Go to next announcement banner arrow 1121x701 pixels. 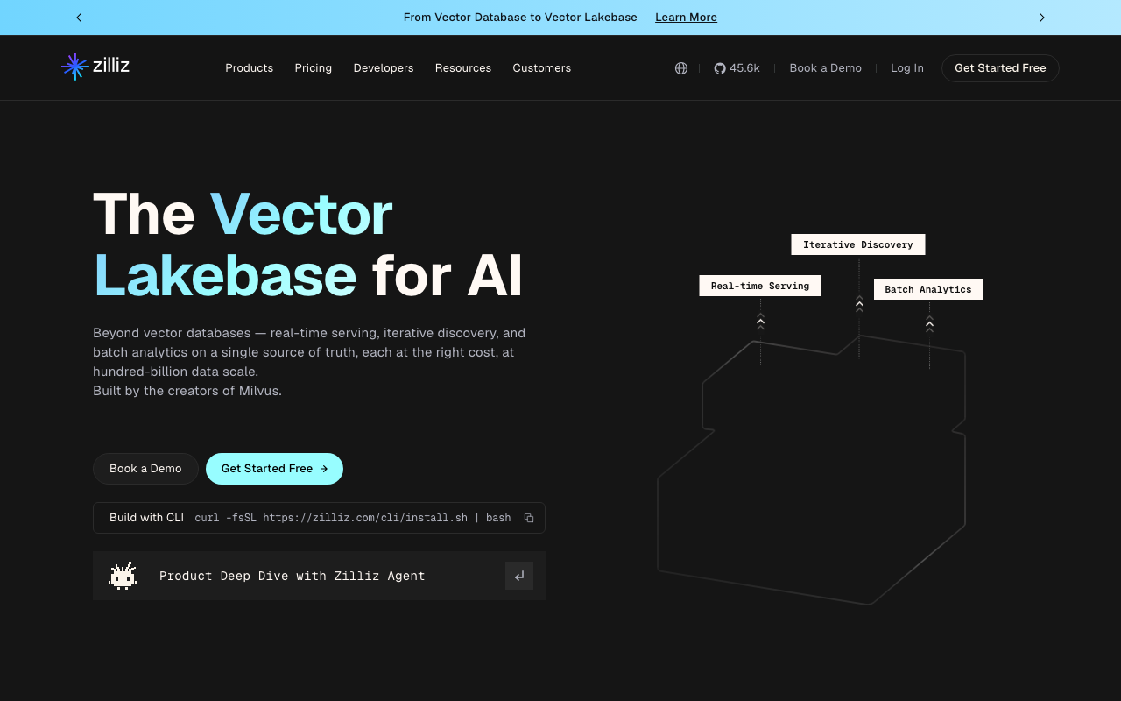[1041, 18]
